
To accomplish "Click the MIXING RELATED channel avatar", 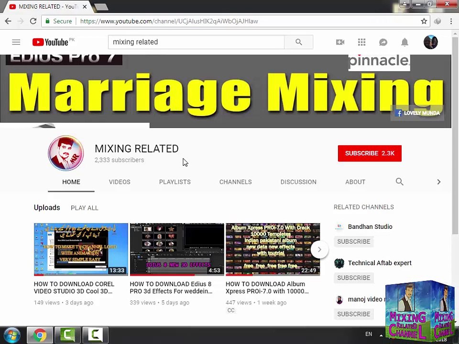I will click(66, 153).
